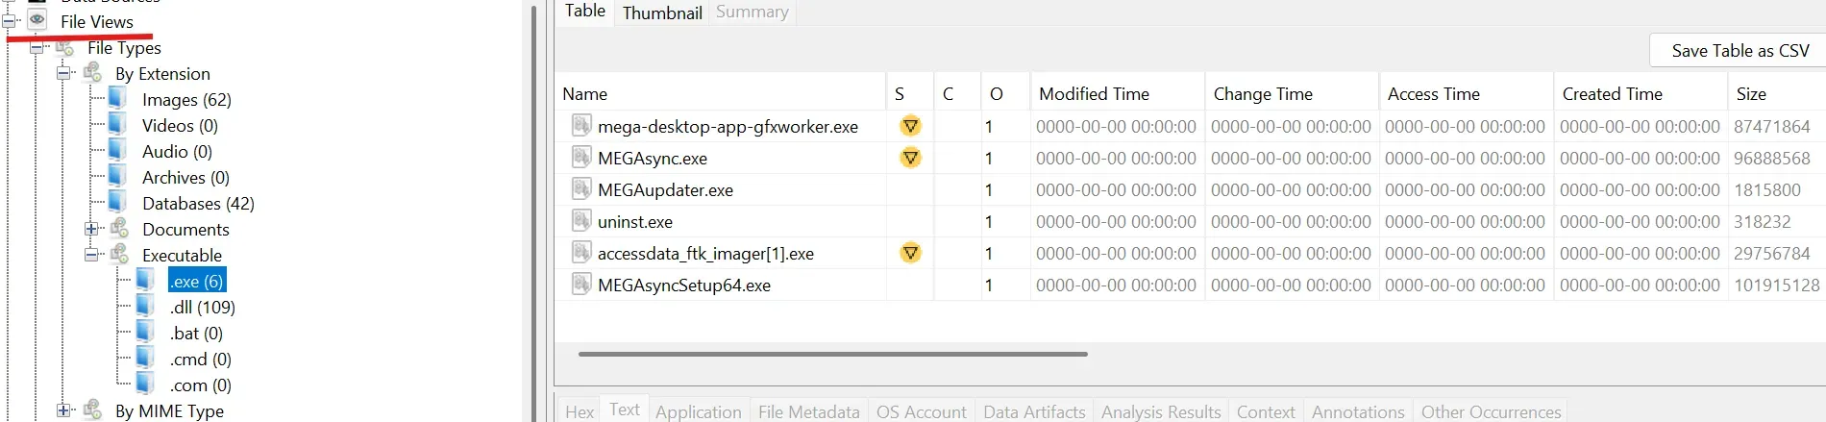Switch to the Thumbnail tab
This screenshot has height=422, width=1826.
tap(662, 12)
